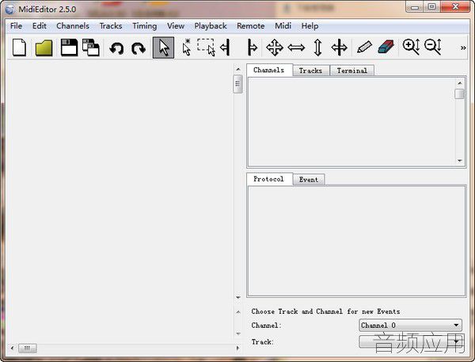Save the file with the floppy disk icon
The image size is (475, 362).
pos(69,48)
